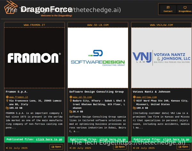
Task: Follow the www.framon.it link
Action: [x=19, y=97]
